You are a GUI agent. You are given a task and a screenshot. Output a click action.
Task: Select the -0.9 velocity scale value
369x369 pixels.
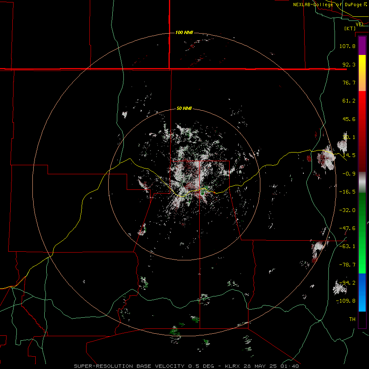pyautogui.click(x=349, y=174)
